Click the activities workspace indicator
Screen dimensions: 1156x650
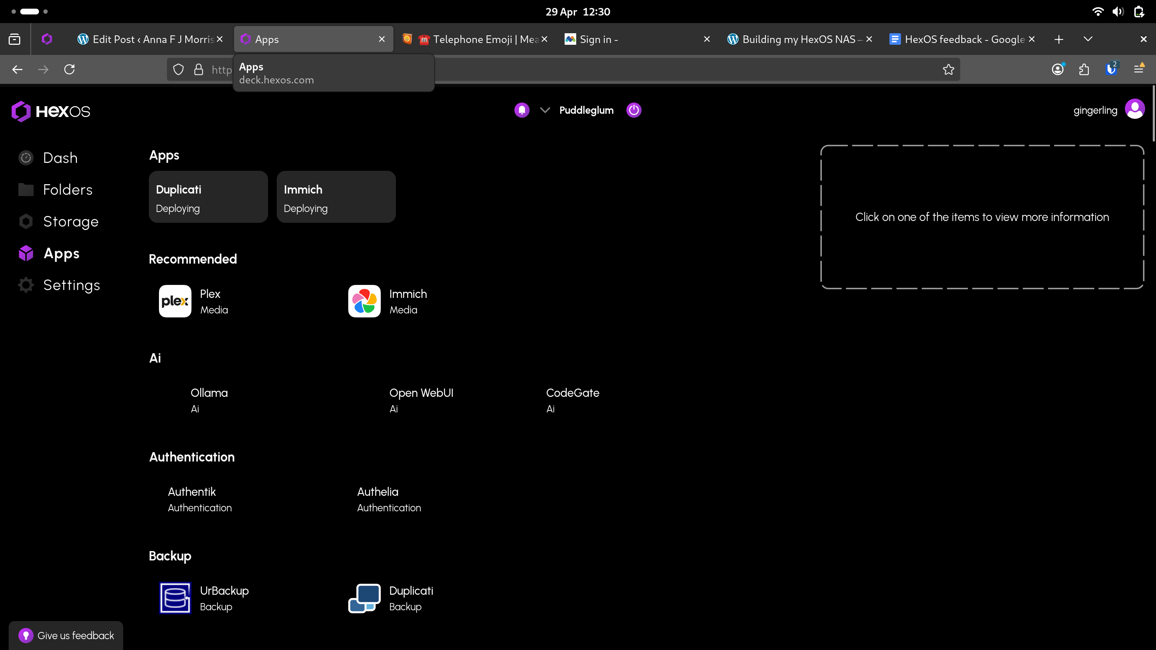coord(30,12)
